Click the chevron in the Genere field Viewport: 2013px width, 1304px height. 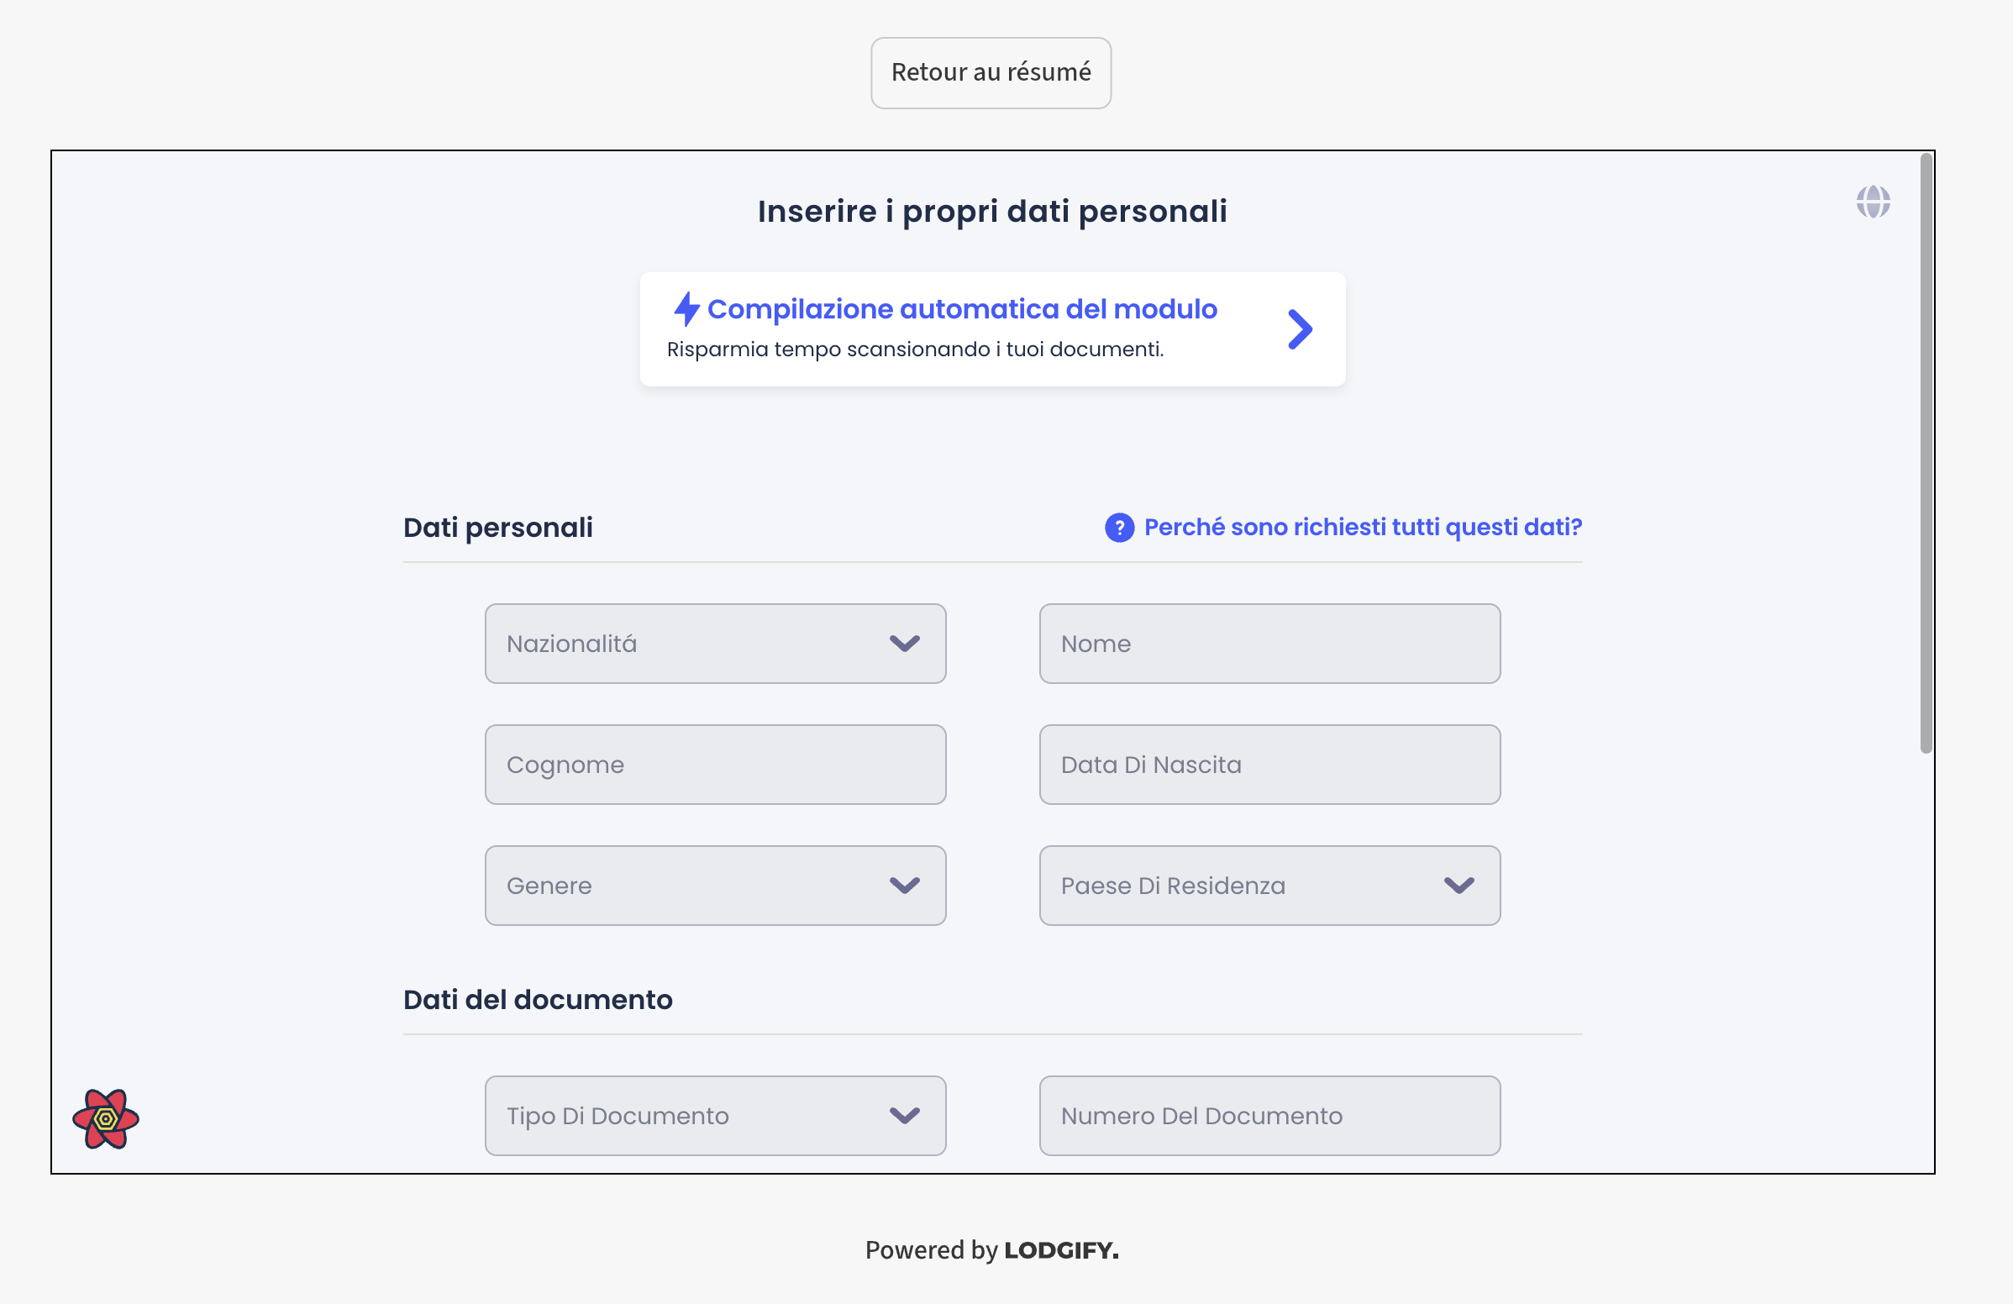tap(904, 886)
